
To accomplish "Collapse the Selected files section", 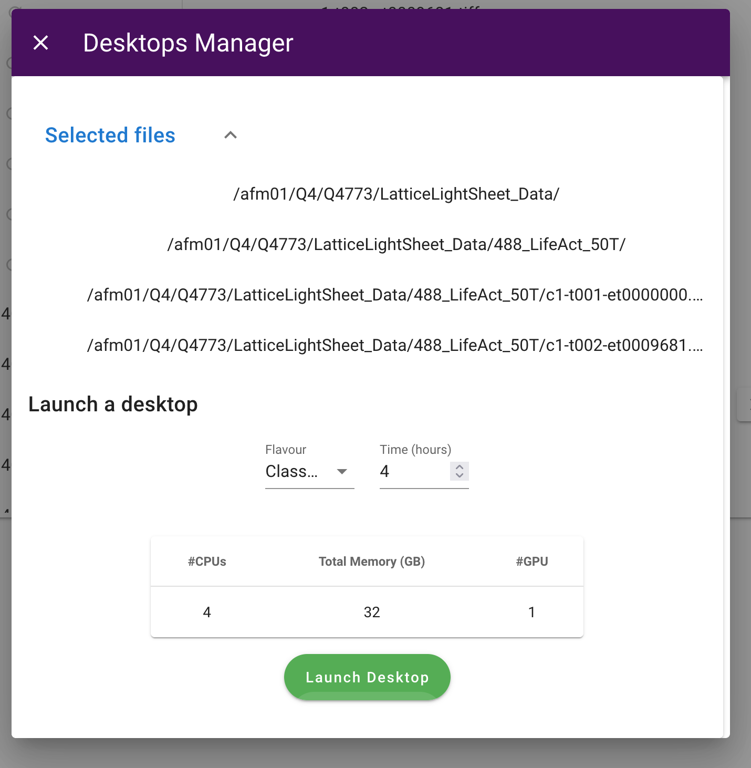I will (x=230, y=135).
